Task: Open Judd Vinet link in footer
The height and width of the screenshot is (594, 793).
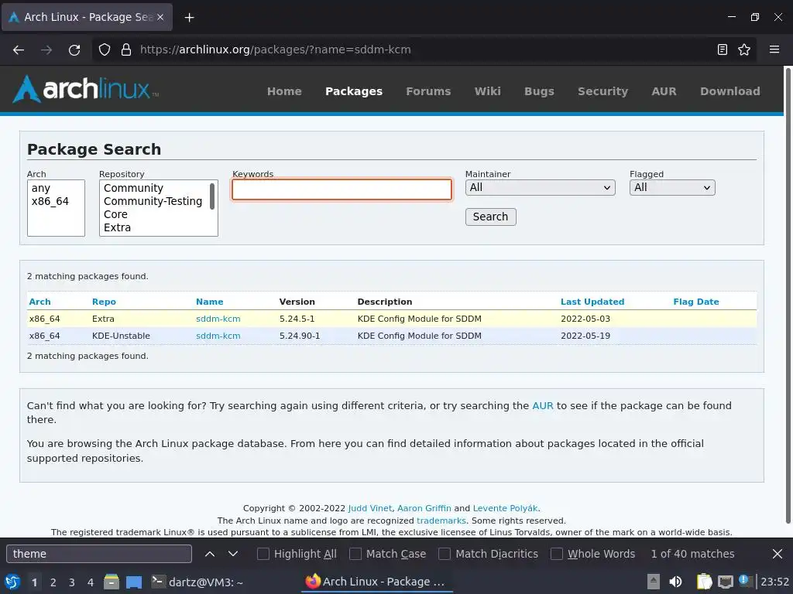Action: (369, 508)
